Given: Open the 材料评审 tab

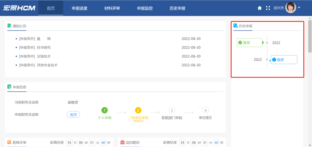Looking at the screenshot, I should 112,8.
